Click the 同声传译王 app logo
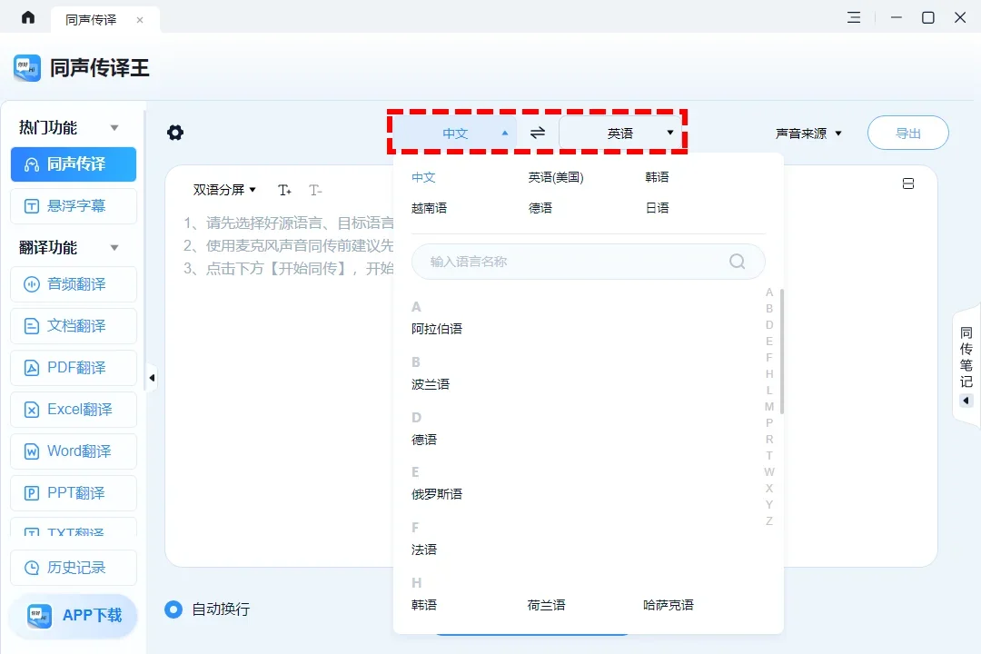This screenshot has height=654, width=981. pyautogui.click(x=27, y=67)
